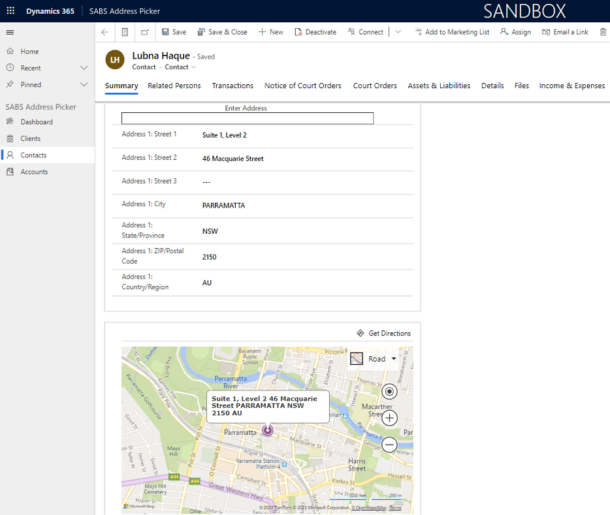Click the delete trash can icon
The image size is (610, 515).
tap(603, 32)
